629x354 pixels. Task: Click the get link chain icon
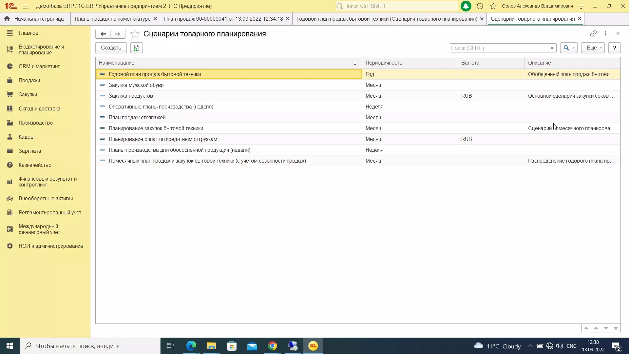coord(593,33)
